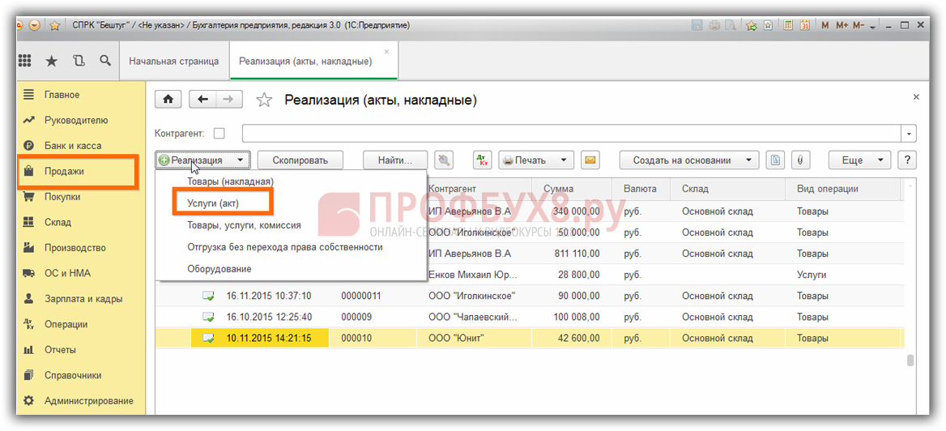Send document by email envelope icon
Viewport: 946px width, 431px height.
click(590, 160)
